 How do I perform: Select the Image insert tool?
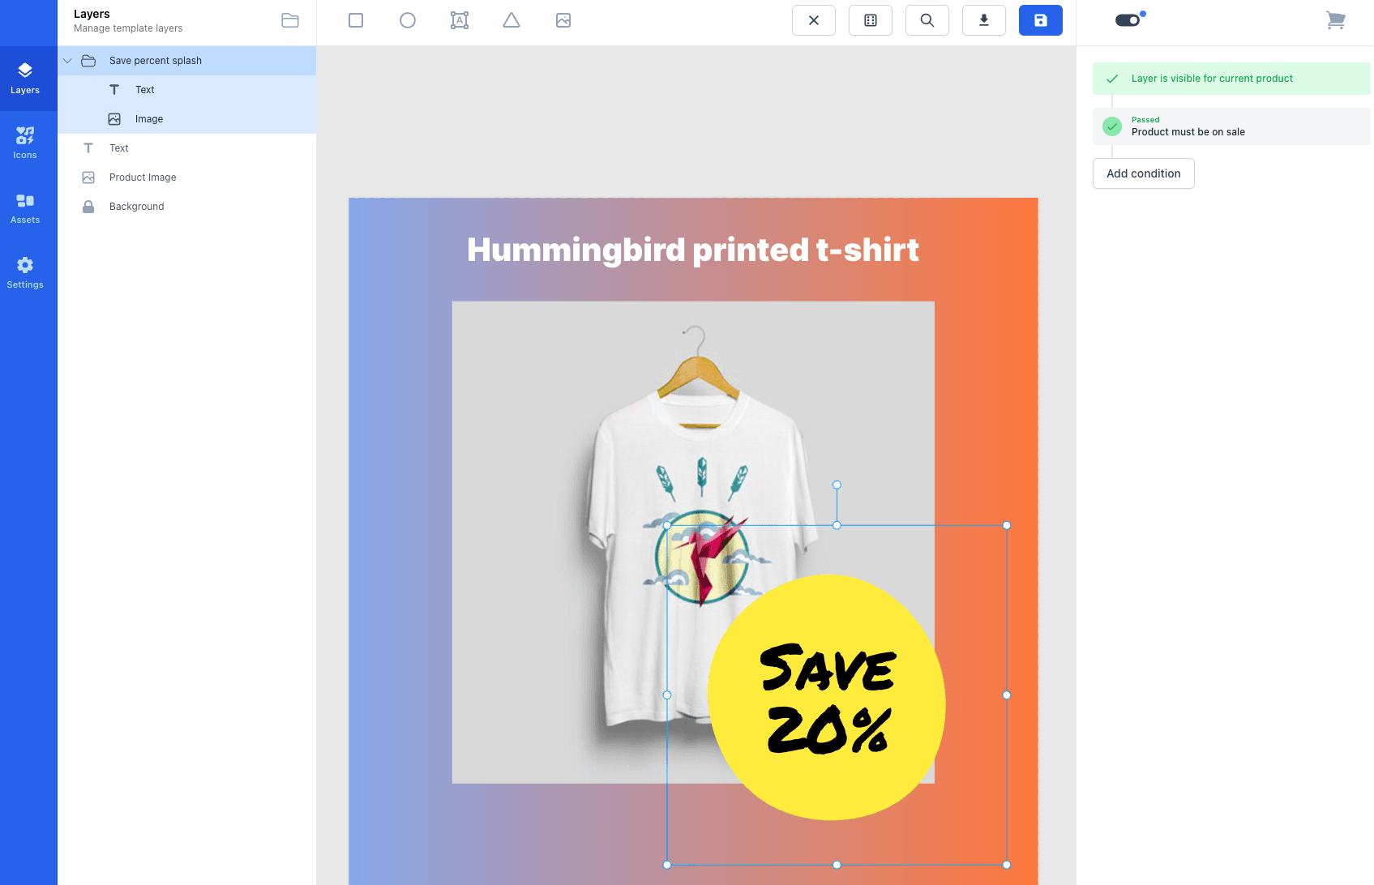coord(563,20)
